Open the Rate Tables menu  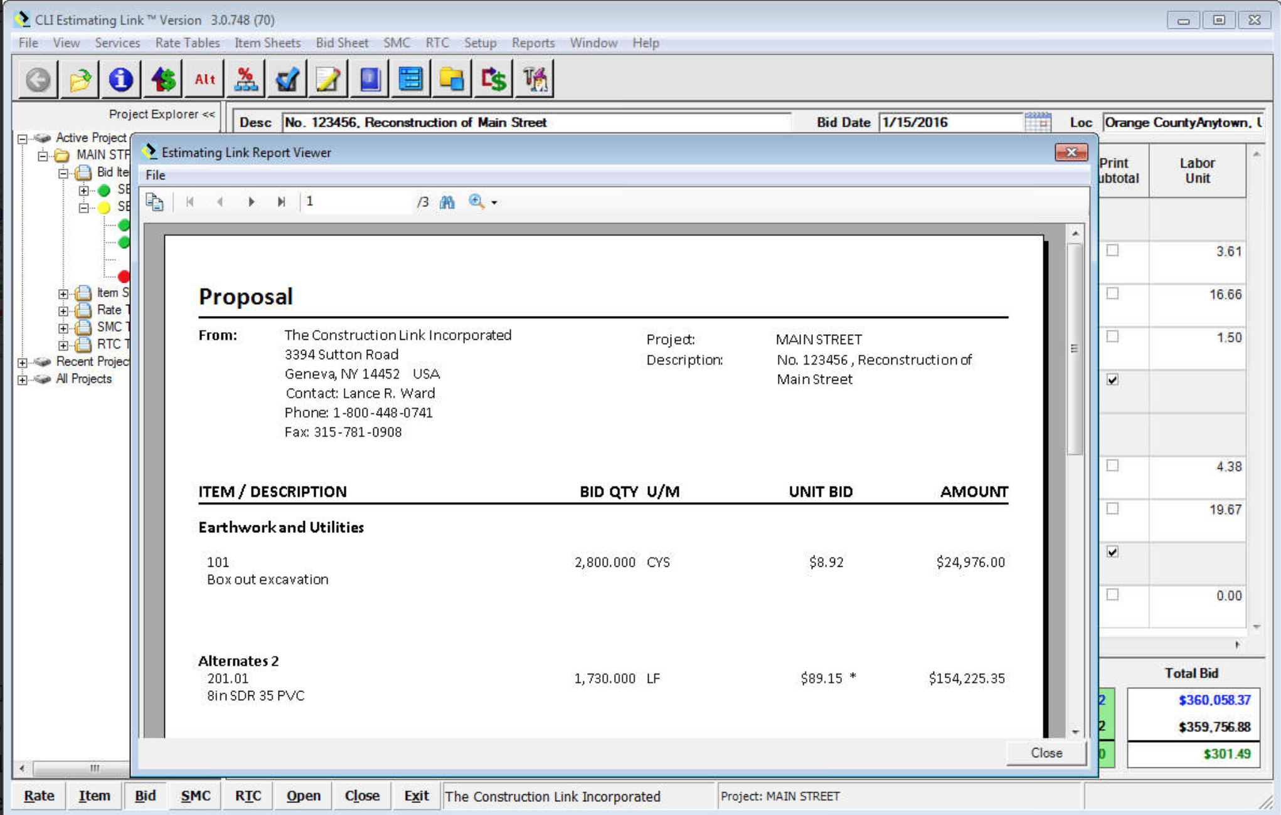pyautogui.click(x=187, y=43)
